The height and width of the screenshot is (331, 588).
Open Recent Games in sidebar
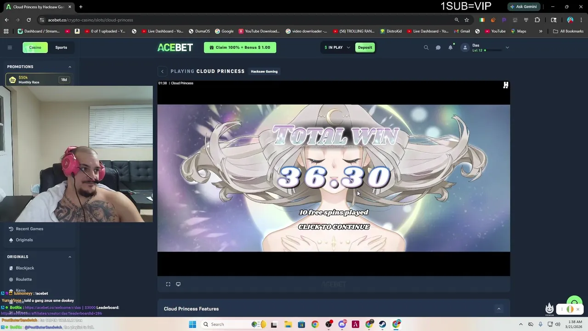tap(29, 228)
